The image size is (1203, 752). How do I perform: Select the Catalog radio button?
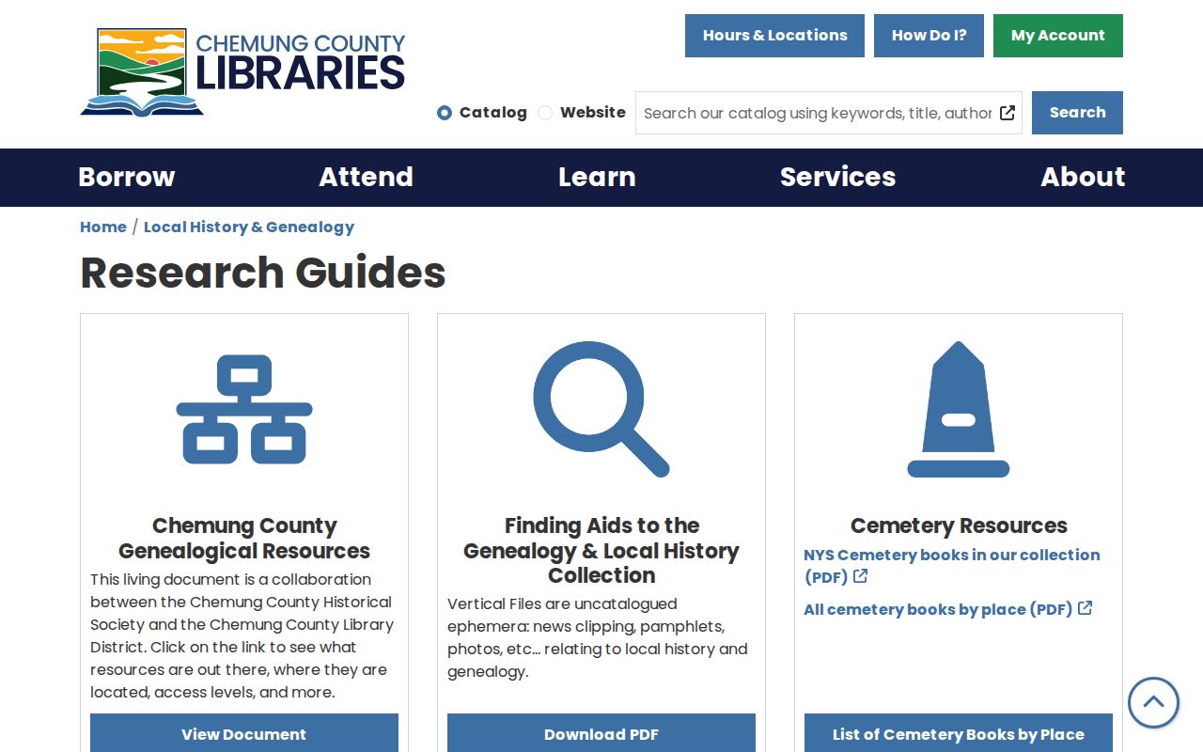point(445,113)
